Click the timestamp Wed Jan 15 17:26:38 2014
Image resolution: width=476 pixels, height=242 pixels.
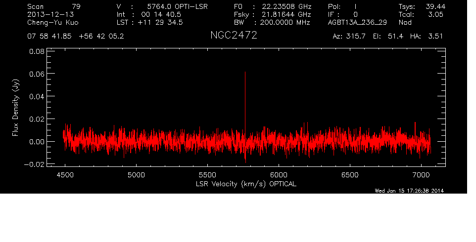point(409,191)
